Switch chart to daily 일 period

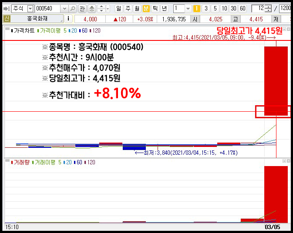pyautogui.click(x=119, y=9)
